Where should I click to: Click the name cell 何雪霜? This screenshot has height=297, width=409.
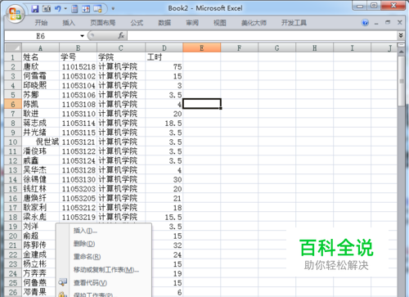click(x=40, y=76)
